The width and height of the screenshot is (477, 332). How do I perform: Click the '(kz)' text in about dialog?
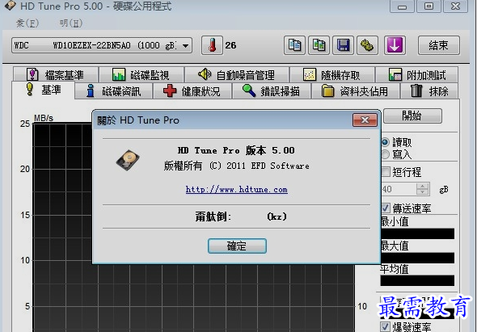(276, 216)
